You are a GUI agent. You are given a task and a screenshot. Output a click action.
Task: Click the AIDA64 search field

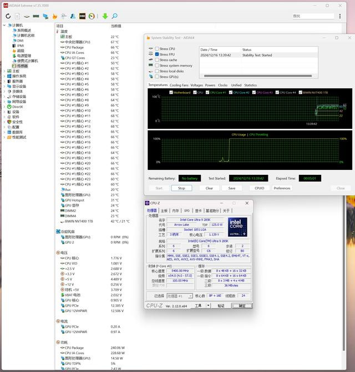point(313,16)
